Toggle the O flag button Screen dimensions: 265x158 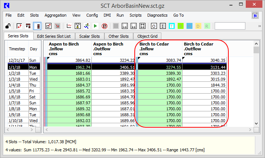pyautogui.click(x=154, y=26)
